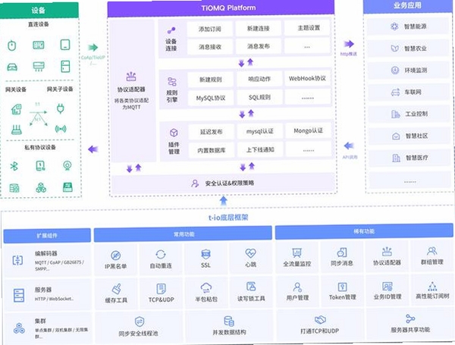
Task: Select the 并发数据结构 database icon
Action: coord(229,321)
